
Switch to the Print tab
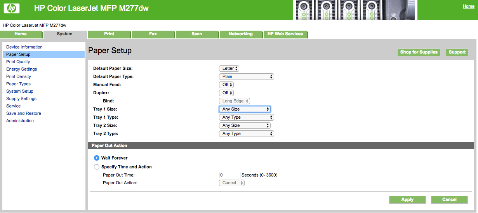pyautogui.click(x=109, y=34)
